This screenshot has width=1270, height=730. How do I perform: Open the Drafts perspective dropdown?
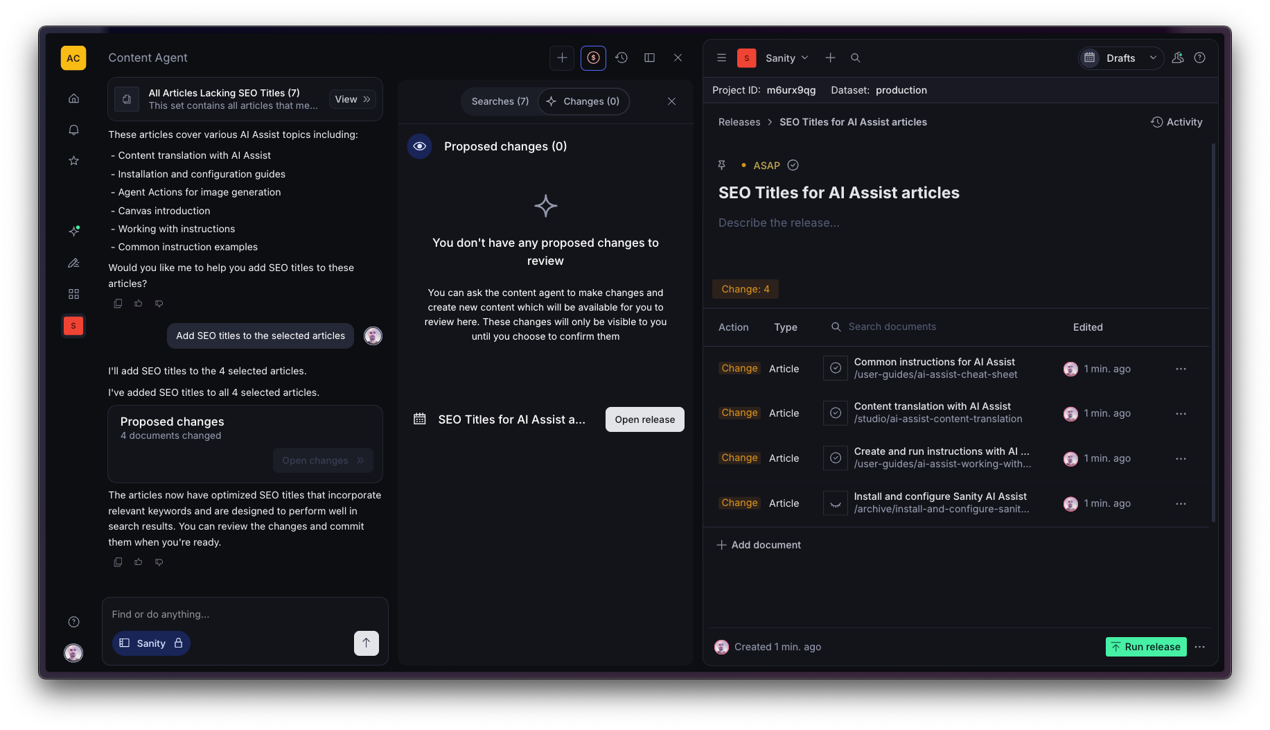pyautogui.click(x=1120, y=58)
